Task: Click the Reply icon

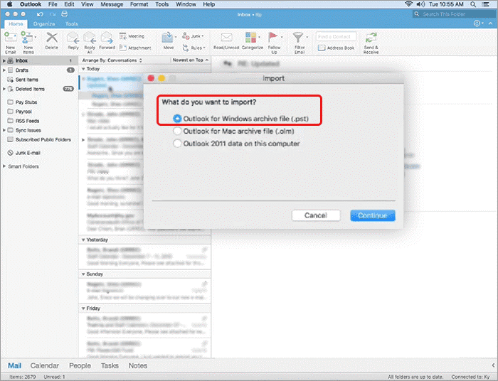Action: pyautogui.click(x=73, y=38)
